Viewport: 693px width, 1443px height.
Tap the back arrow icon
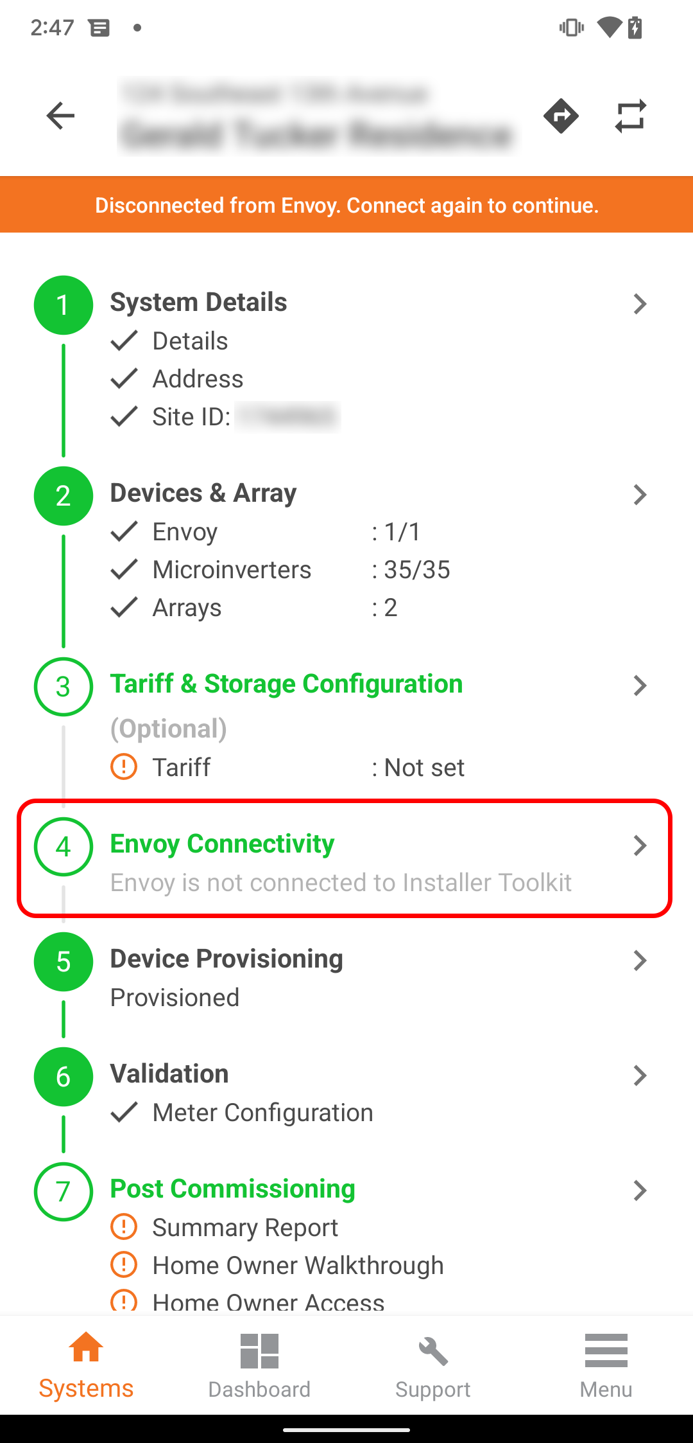[x=61, y=116]
